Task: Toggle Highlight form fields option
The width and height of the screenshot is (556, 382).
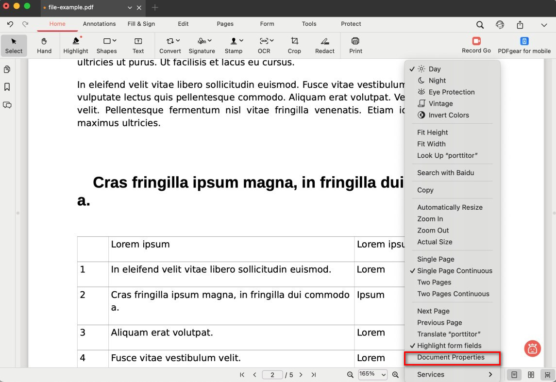Action: (449, 346)
